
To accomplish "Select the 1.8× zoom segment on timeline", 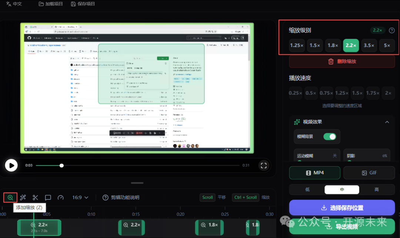I will (x=209, y=228).
